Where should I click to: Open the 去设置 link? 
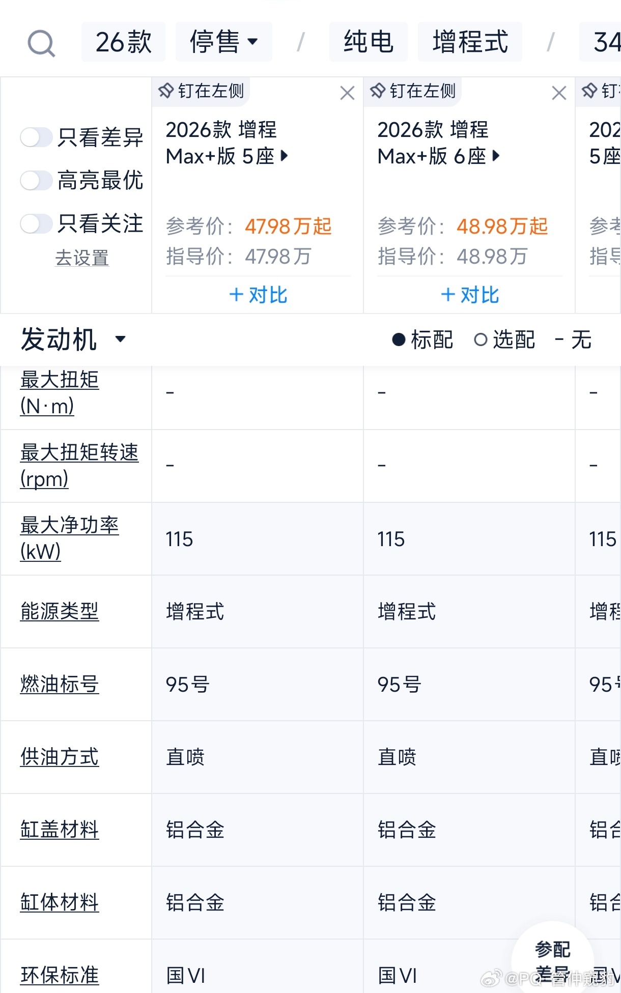[82, 258]
